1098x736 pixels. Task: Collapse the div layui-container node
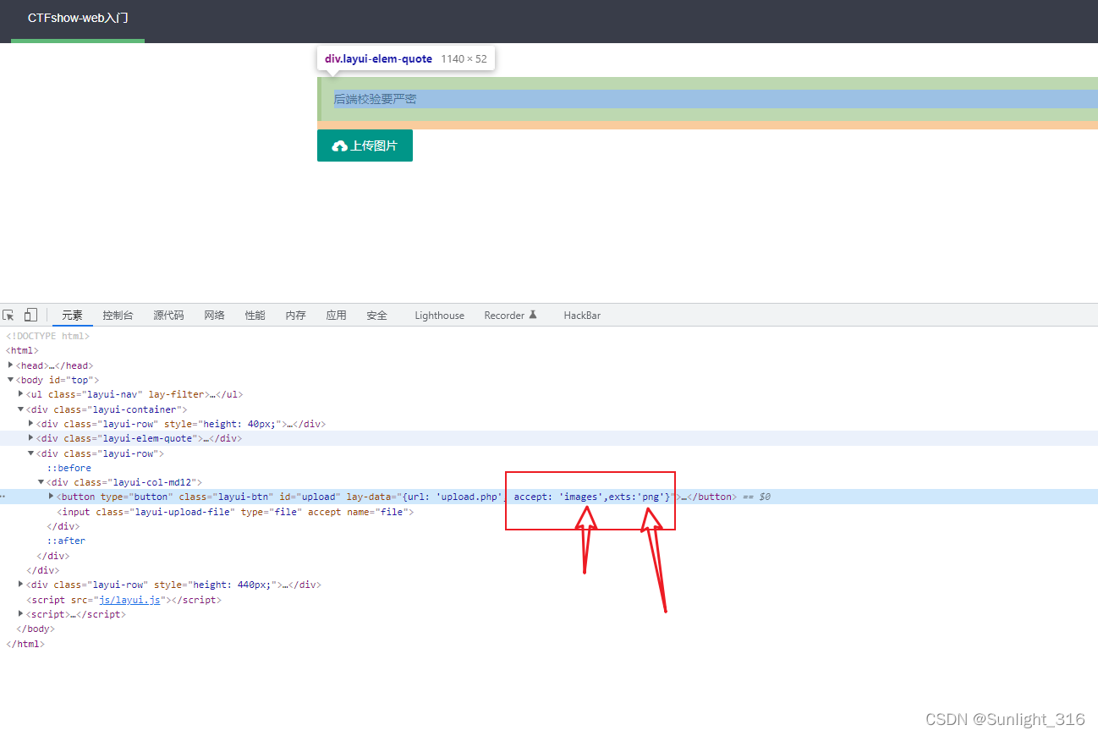20,409
